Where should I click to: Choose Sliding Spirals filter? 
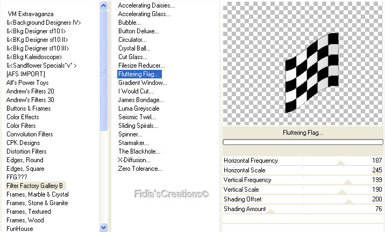(x=138, y=126)
